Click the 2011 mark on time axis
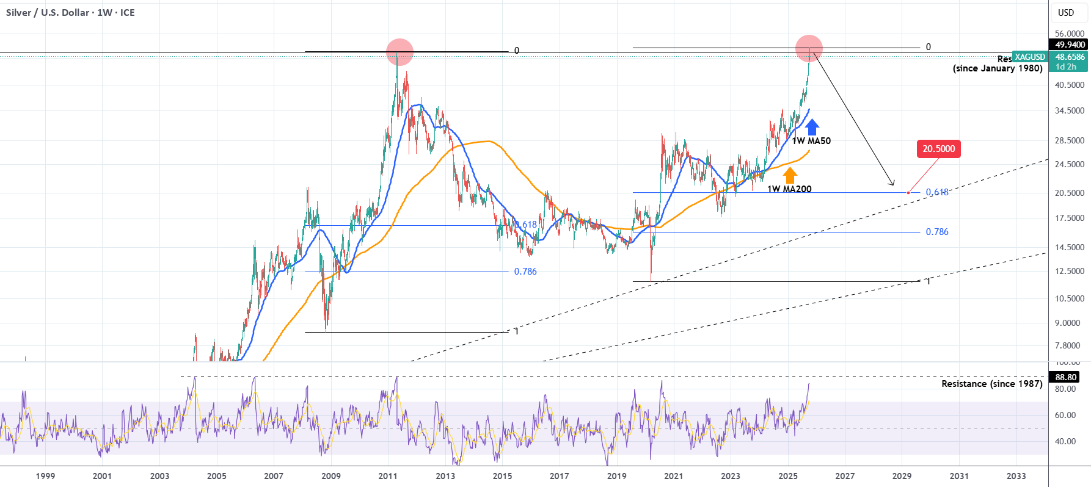 (388, 476)
